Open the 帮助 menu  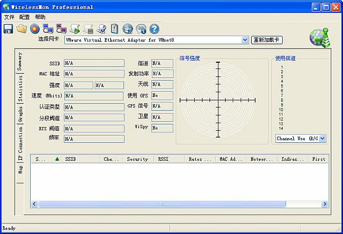tap(40, 17)
